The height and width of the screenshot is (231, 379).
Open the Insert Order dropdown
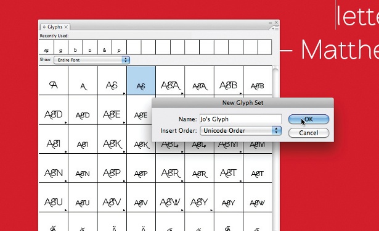(241, 131)
